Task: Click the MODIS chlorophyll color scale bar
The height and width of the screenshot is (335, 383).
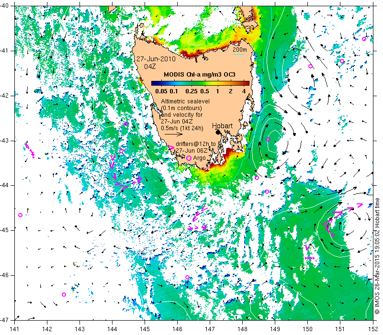Action: (200, 83)
